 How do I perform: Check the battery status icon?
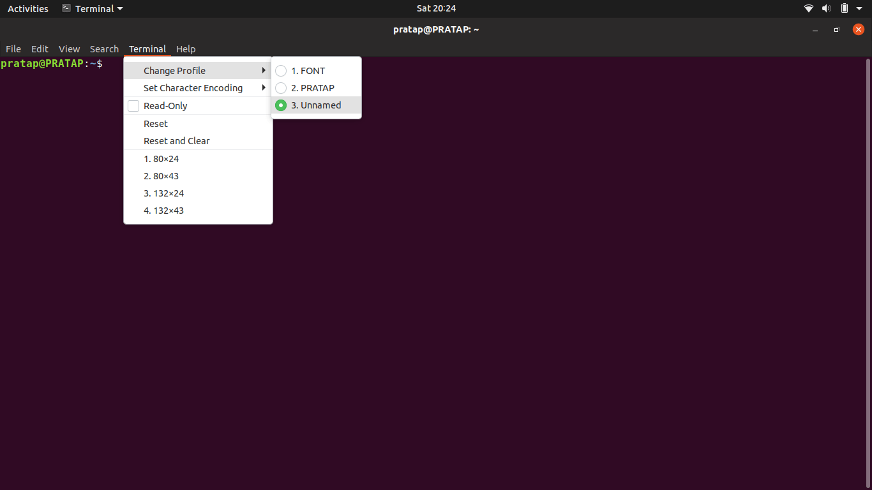click(x=844, y=8)
